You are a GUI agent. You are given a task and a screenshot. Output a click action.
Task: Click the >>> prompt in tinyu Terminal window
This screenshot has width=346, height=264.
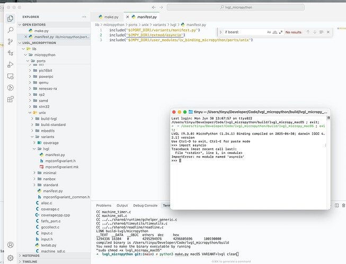click(174, 161)
